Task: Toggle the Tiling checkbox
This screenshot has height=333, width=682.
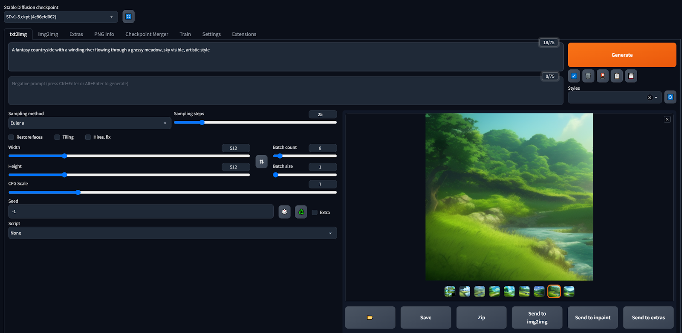Action: pyautogui.click(x=57, y=137)
